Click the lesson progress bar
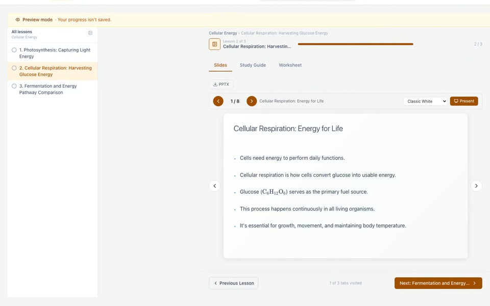Viewport: 490px width, 306px height. 355,44
